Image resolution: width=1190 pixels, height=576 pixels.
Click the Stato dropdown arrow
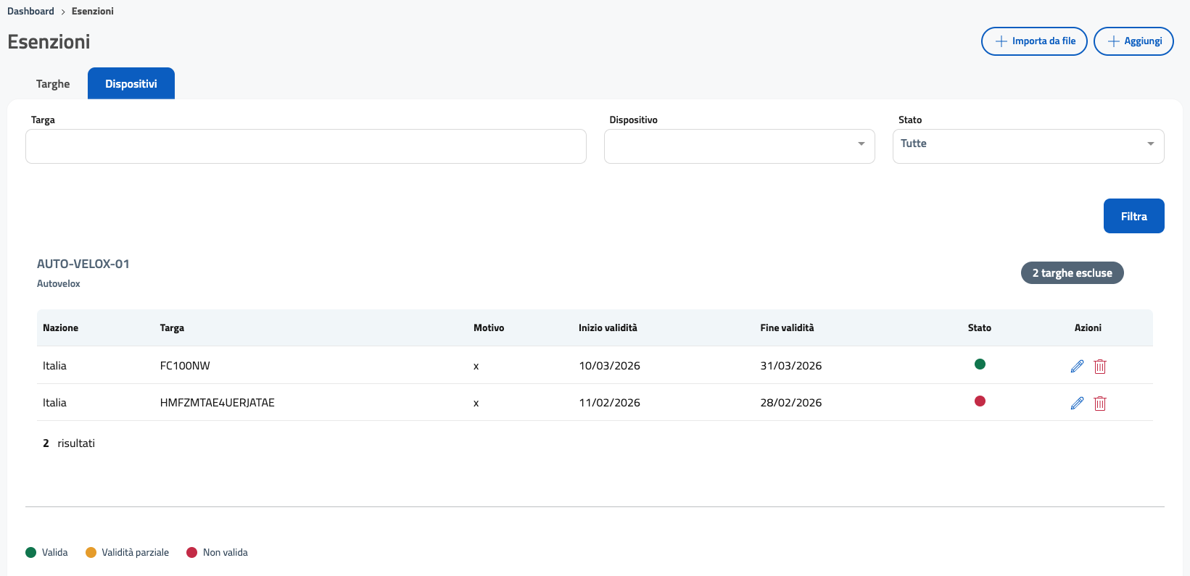(1150, 144)
